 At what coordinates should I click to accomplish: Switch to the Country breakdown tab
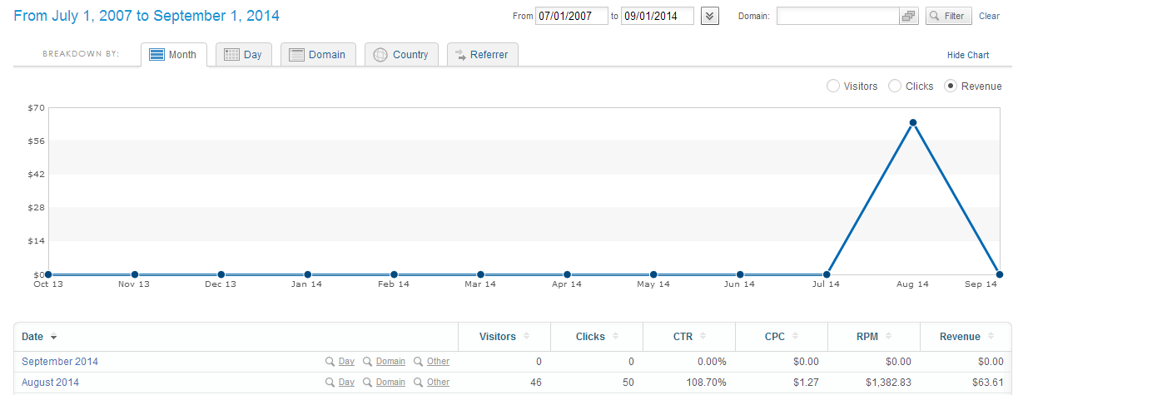point(401,55)
